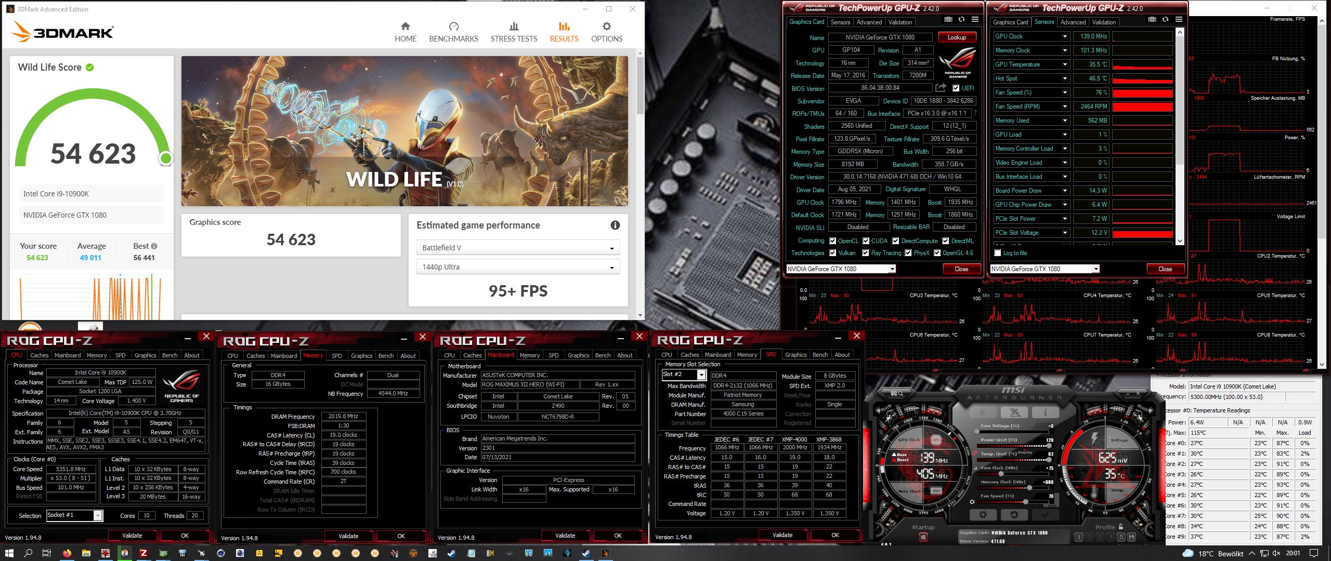Click the apply checkmark button in Afterburner

(1046, 515)
